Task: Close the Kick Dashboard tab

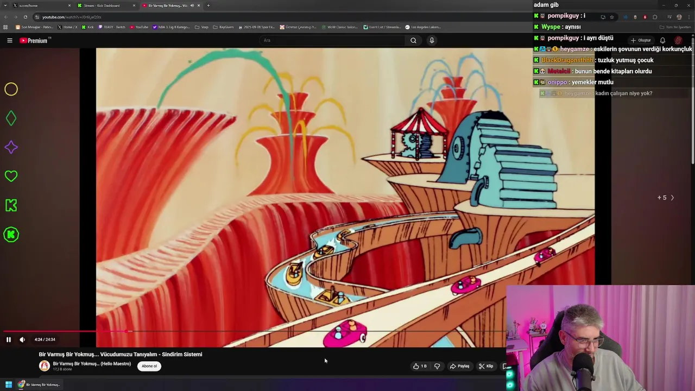Action: pos(134,5)
